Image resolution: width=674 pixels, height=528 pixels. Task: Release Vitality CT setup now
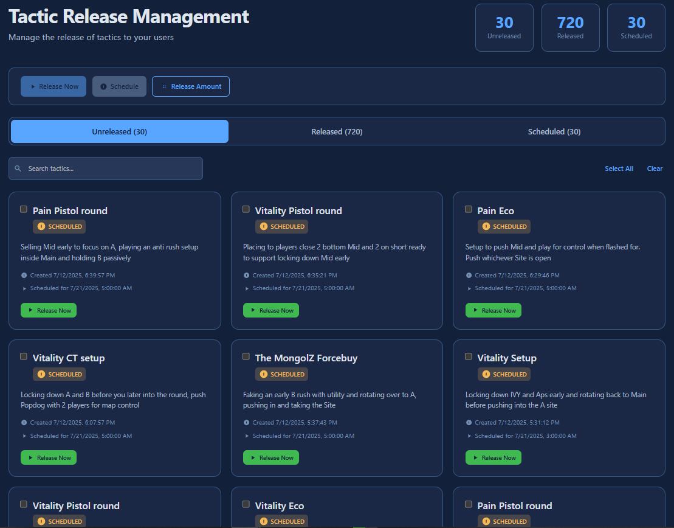[49, 457]
